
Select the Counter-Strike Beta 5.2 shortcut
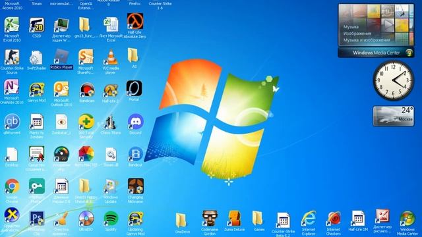coord(283,220)
